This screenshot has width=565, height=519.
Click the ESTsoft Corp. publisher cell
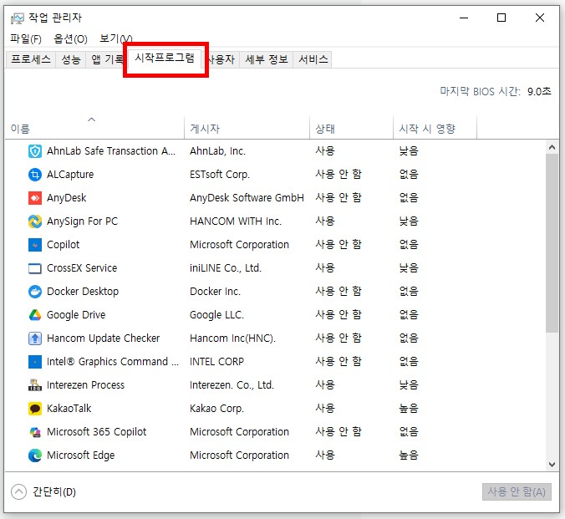pos(220,175)
